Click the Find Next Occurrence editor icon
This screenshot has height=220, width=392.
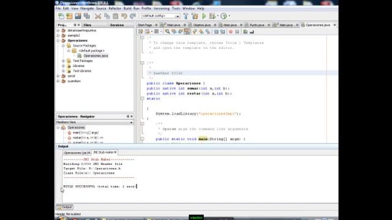[180, 32]
